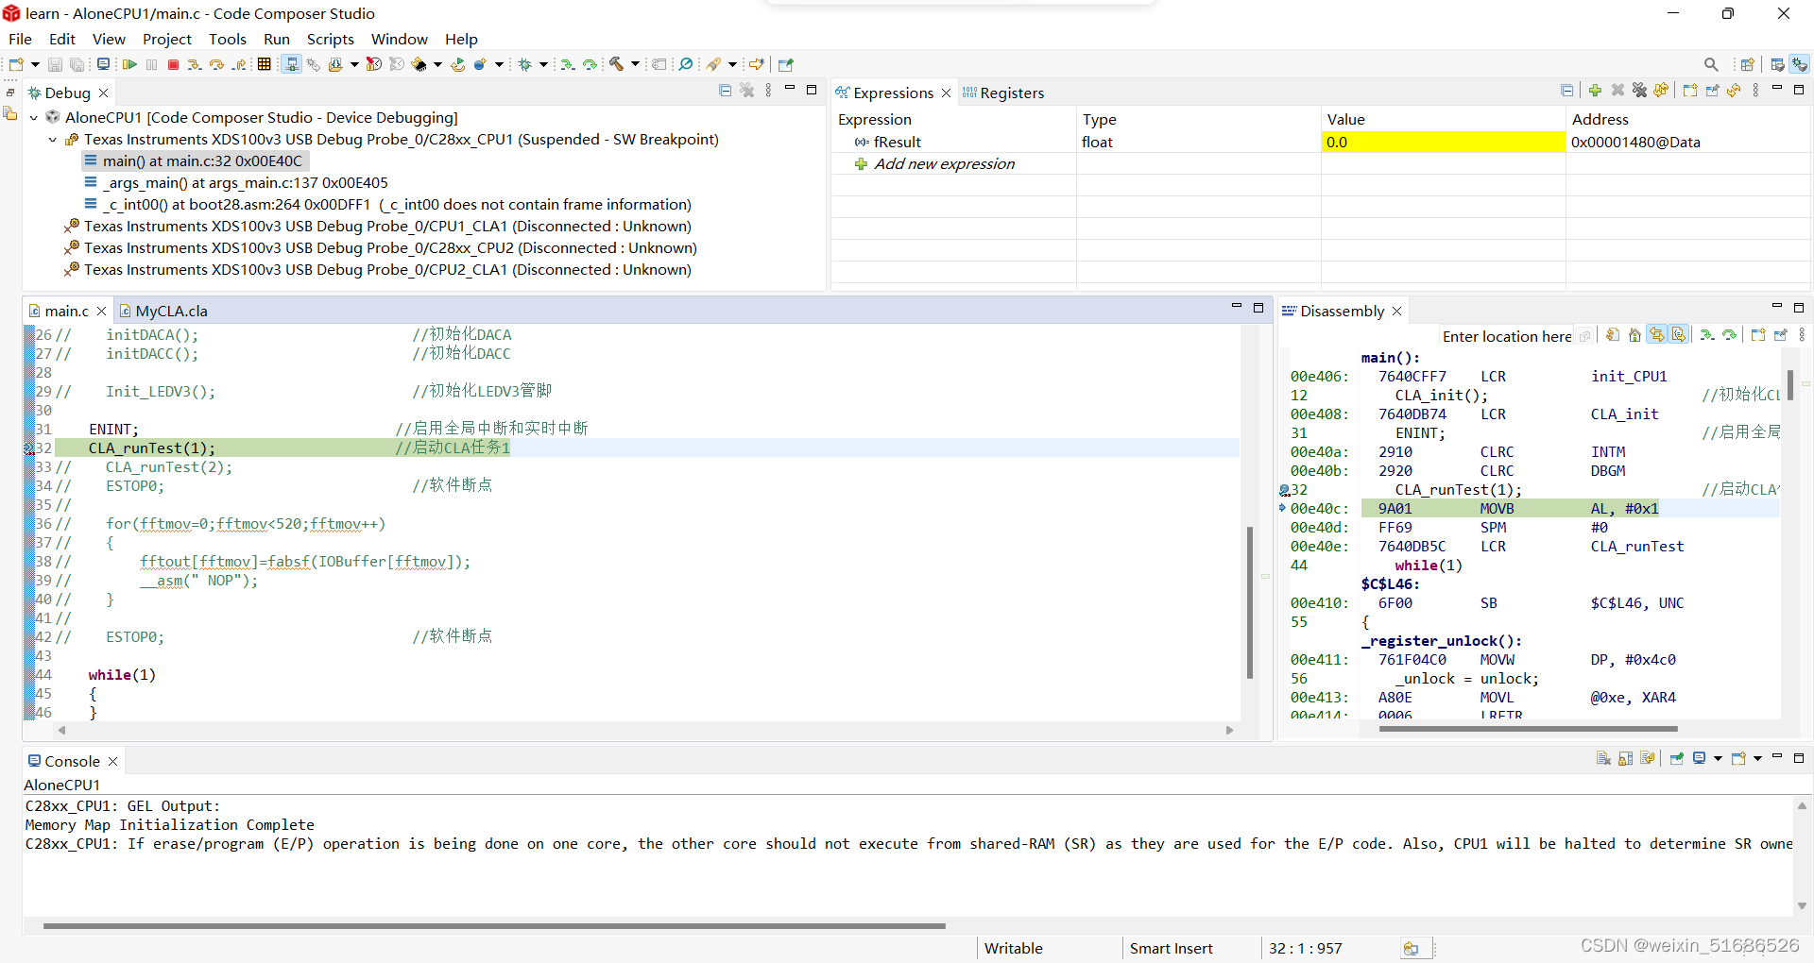Click Disassembly horizontal scrollbar thumb
This screenshot has width=1814, height=963.
(x=1528, y=729)
